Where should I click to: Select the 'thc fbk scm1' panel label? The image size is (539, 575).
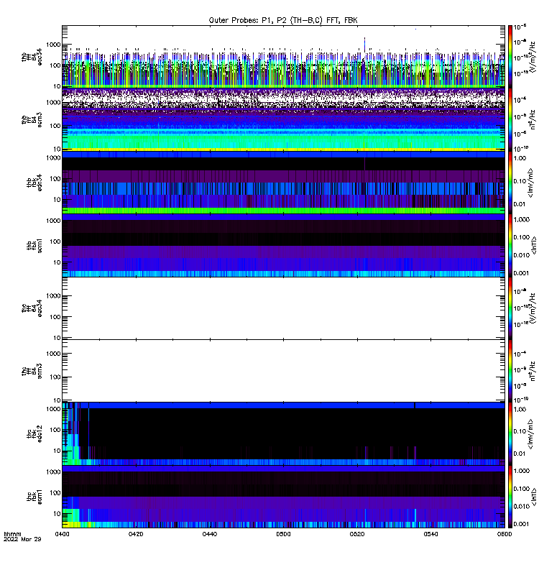click(x=34, y=497)
